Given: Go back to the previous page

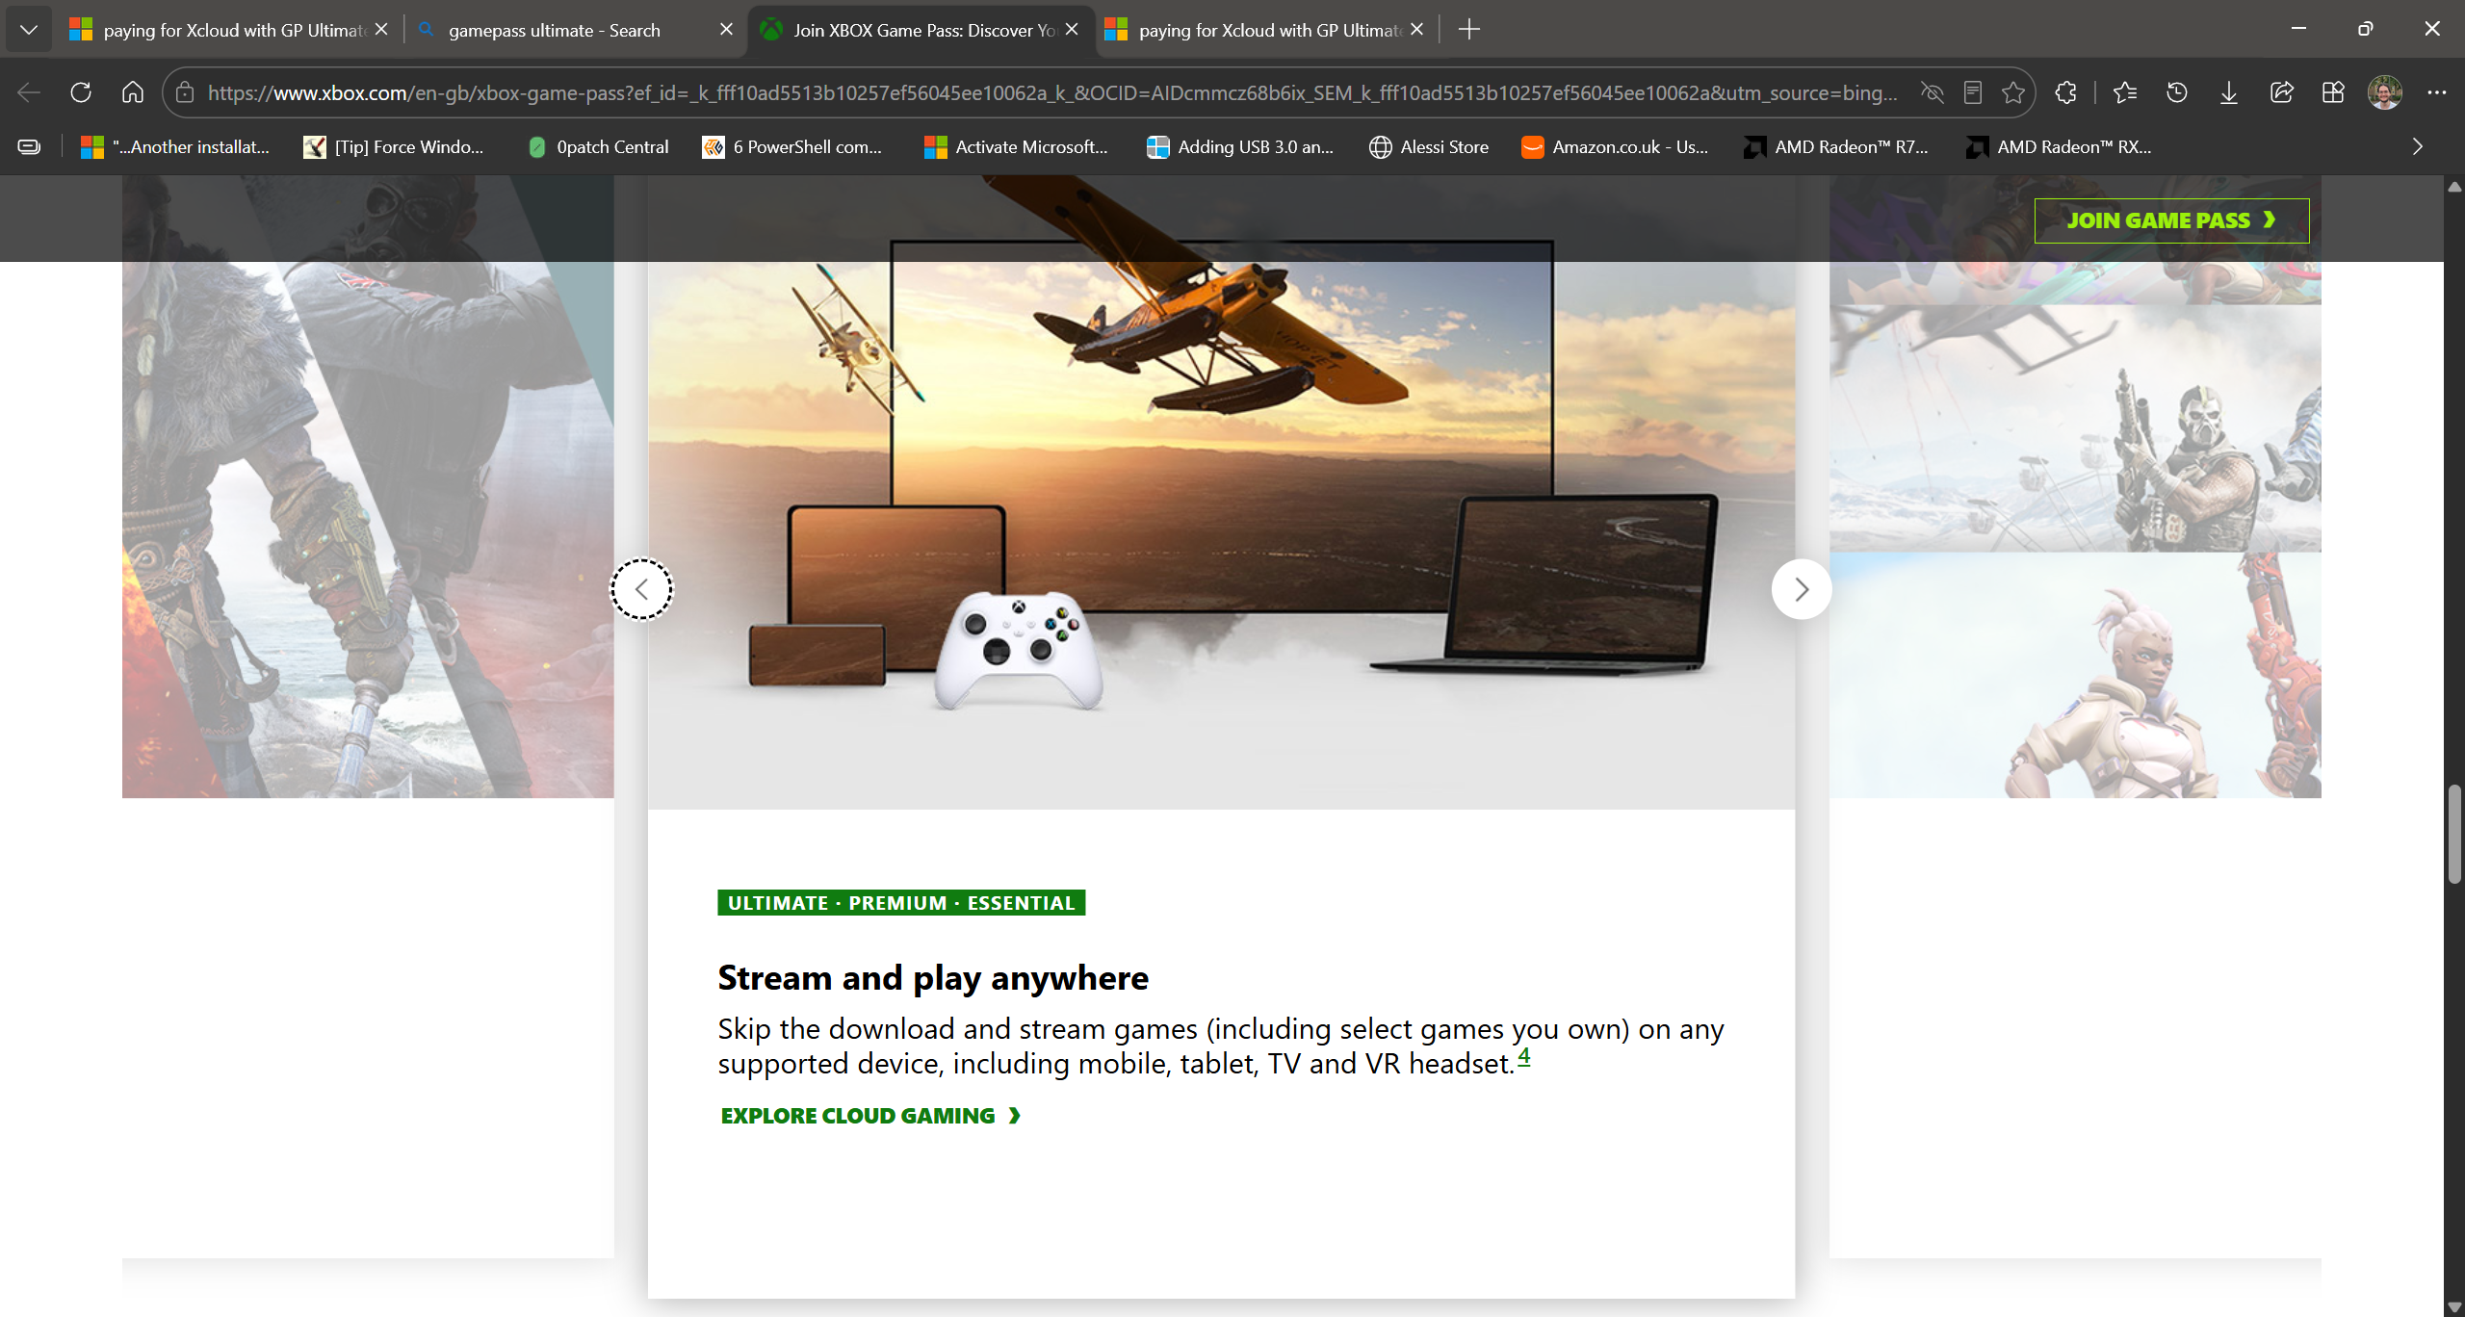Looking at the screenshot, I should [29, 92].
